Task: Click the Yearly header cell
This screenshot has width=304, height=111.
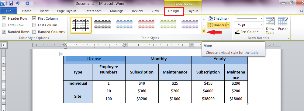Action: coord(219,60)
